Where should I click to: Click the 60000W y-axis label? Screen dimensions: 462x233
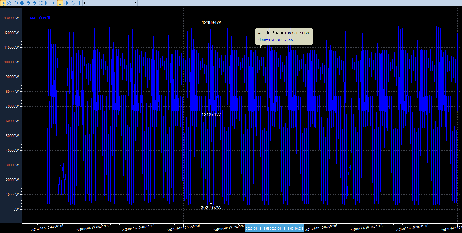[12, 121]
